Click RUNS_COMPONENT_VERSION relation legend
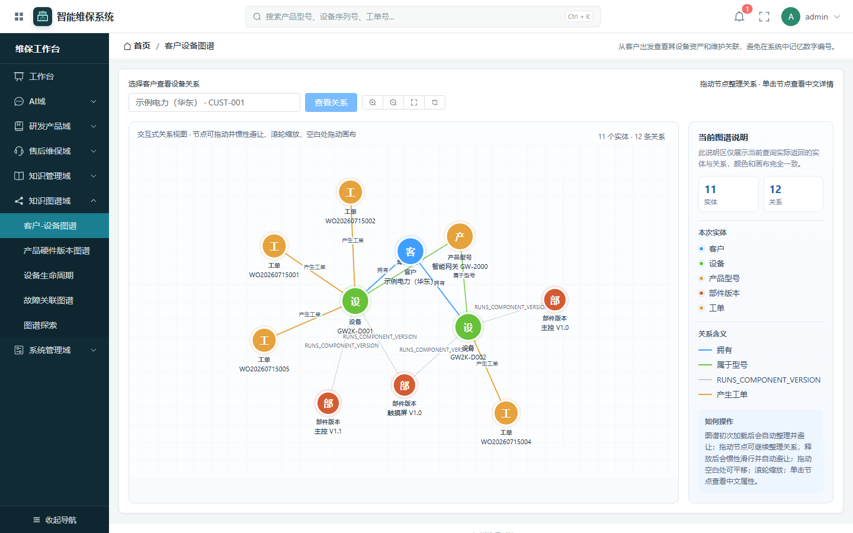Viewport: 853px width, 533px height. [760, 380]
